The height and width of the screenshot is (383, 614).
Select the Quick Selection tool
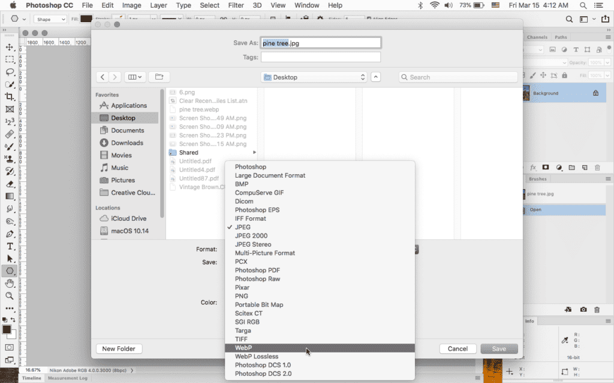coord(10,84)
